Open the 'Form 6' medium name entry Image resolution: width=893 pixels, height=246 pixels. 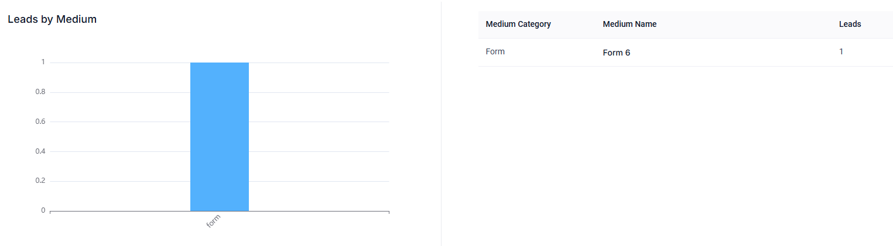616,53
